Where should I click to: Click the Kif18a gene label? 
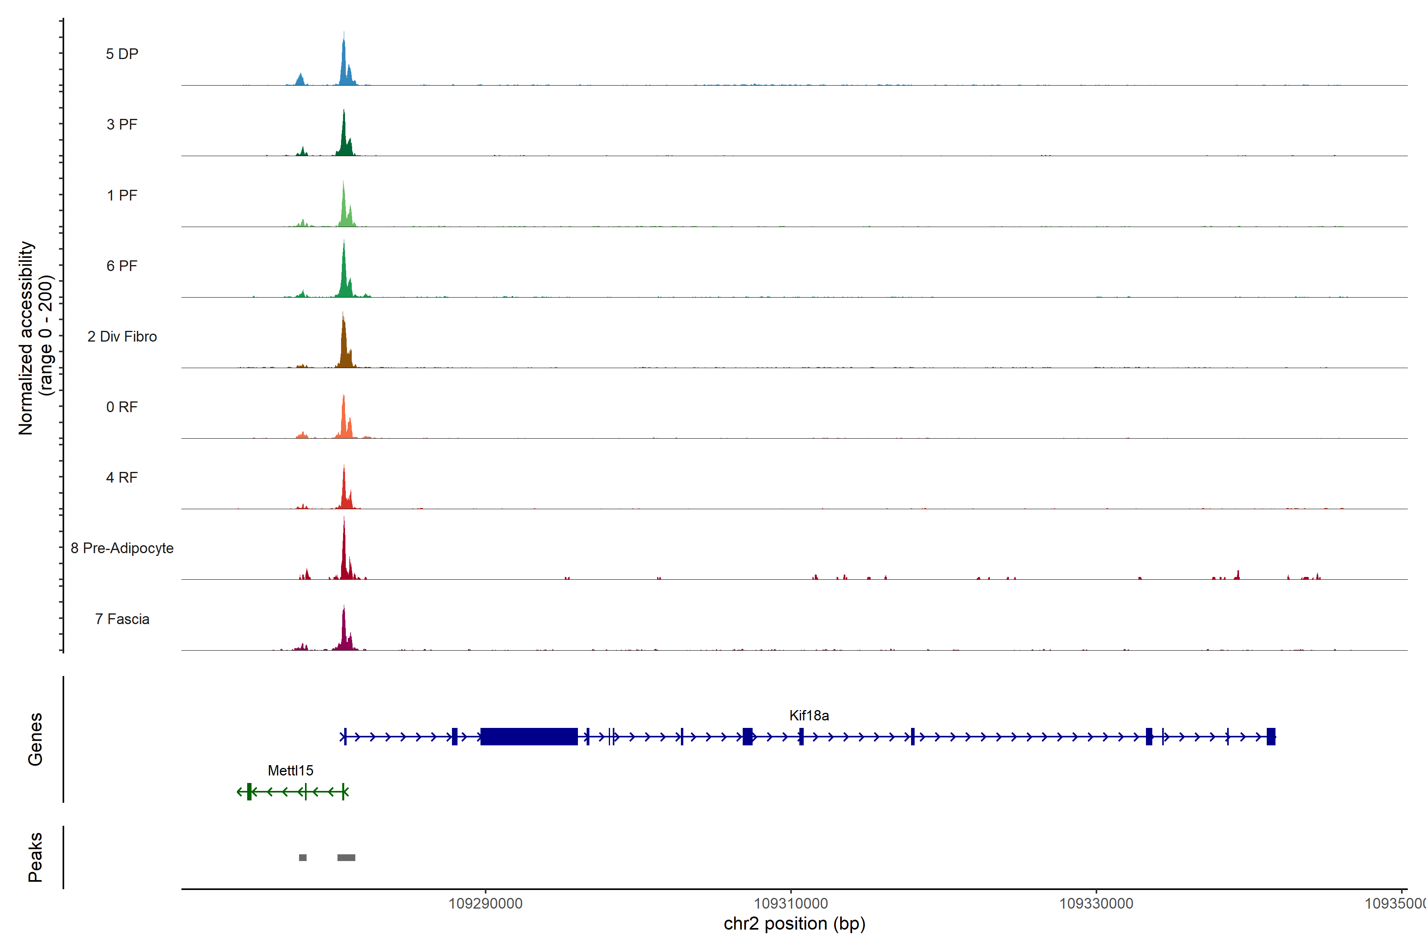(809, 716)
